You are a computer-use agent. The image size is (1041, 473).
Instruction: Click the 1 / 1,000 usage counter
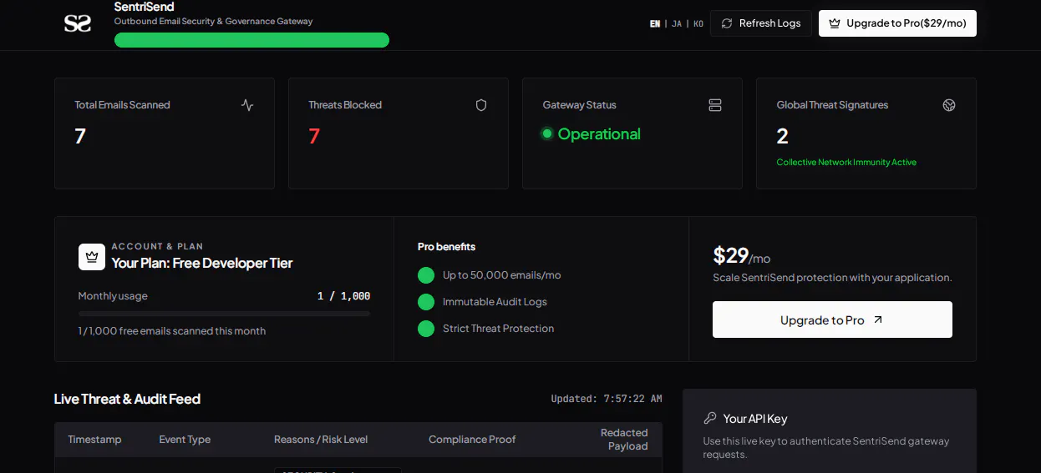pos(343,296)
